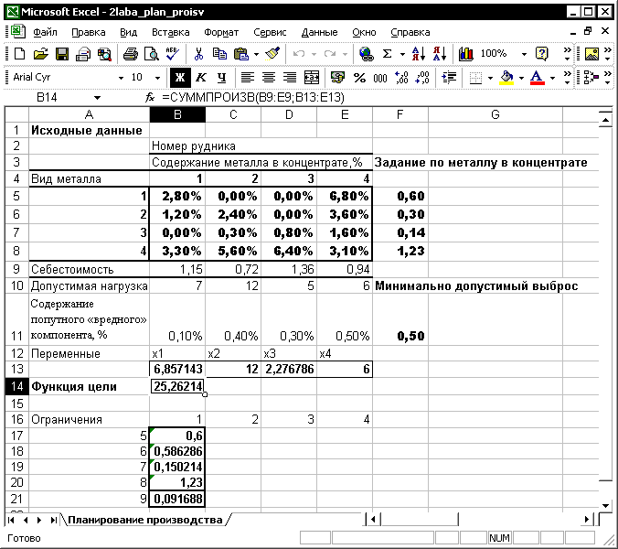Open the zoom 100% dropdown
This screenshot has width=618, height=549.
coord(524,54)
